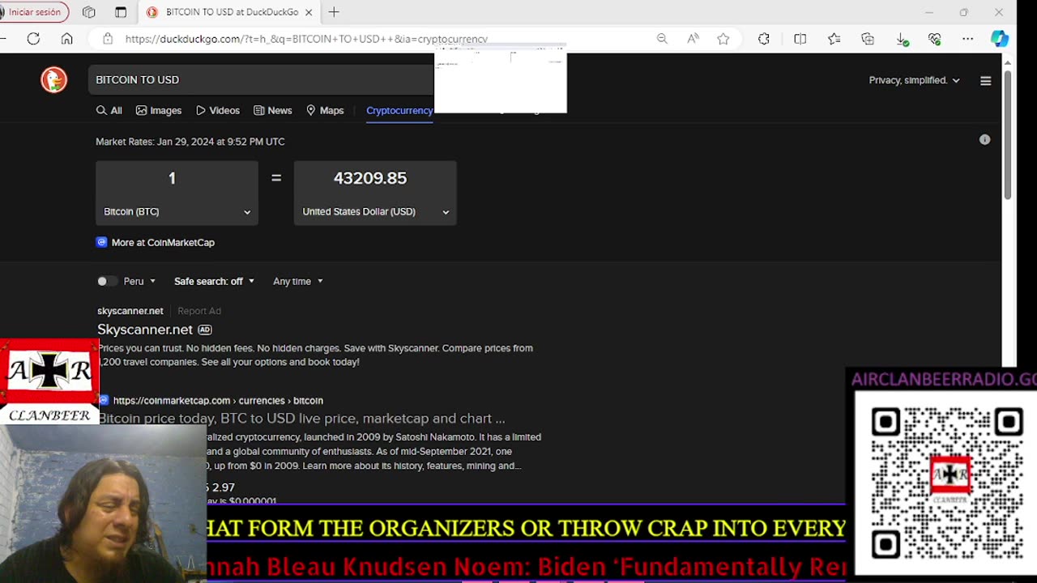Switch to the Videos tab
Screen dimensions: 1037x583
[x=218, y=110]
